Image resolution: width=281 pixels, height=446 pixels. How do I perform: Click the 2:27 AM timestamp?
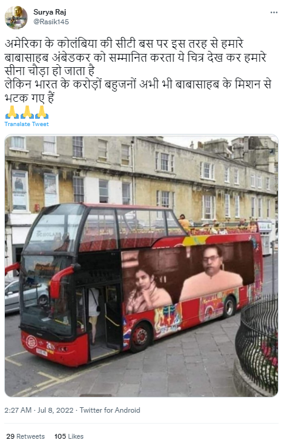pyautogui.click(x=18, y=410)
